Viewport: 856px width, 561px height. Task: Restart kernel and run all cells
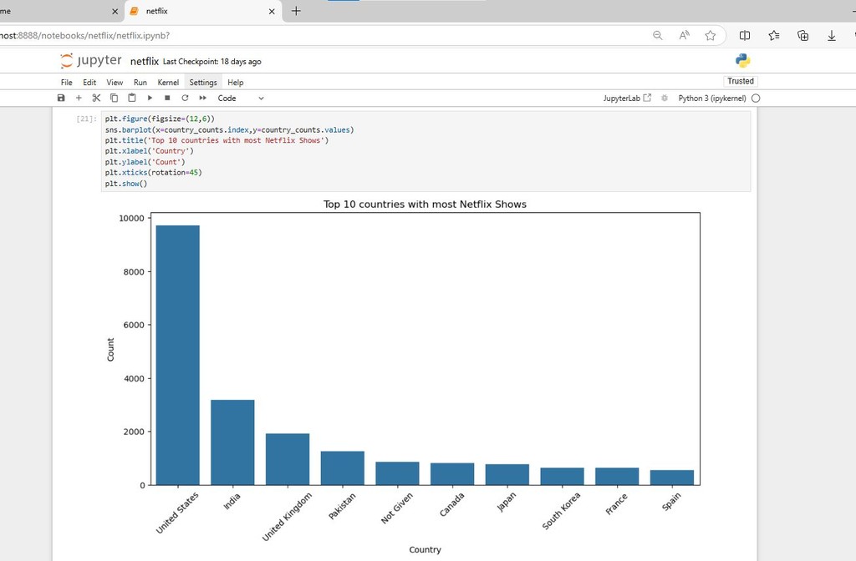[202, 99]
